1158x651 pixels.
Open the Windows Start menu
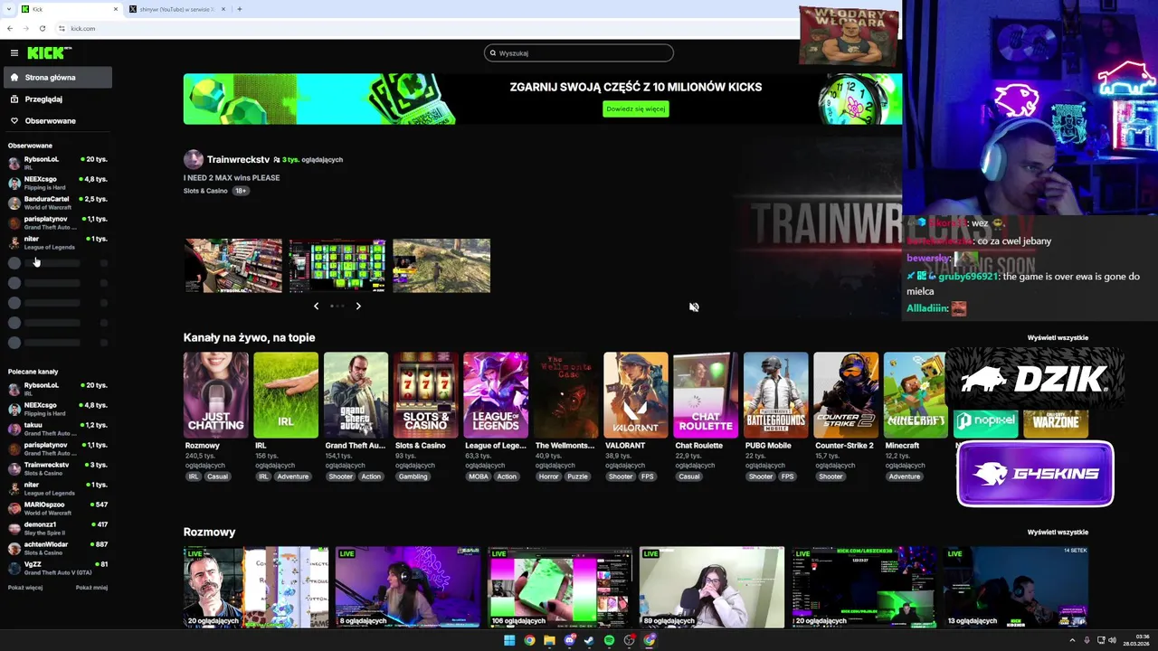(x=509, y=640)
